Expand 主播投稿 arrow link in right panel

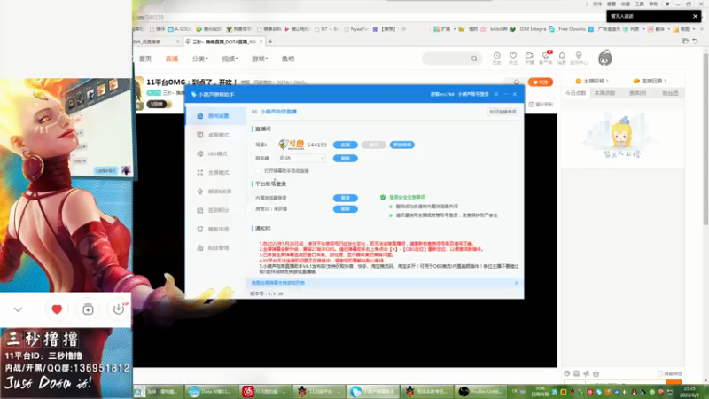(592, 81)
